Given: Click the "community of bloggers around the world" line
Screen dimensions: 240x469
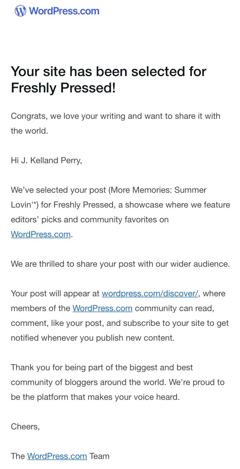Looking at the screenshot, I should (x=118, y=383).
